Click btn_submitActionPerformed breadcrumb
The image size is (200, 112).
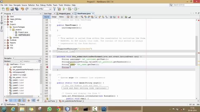(71, 101)
